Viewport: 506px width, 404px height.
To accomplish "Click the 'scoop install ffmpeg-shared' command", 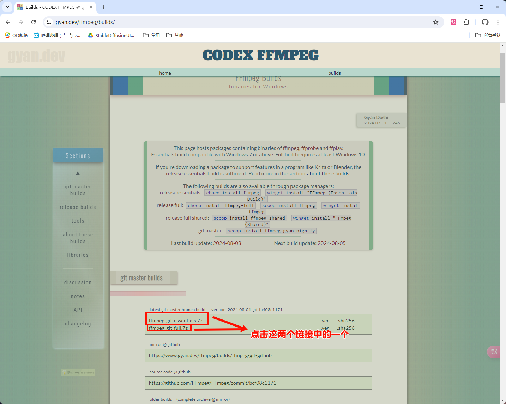I will (249, 218).
